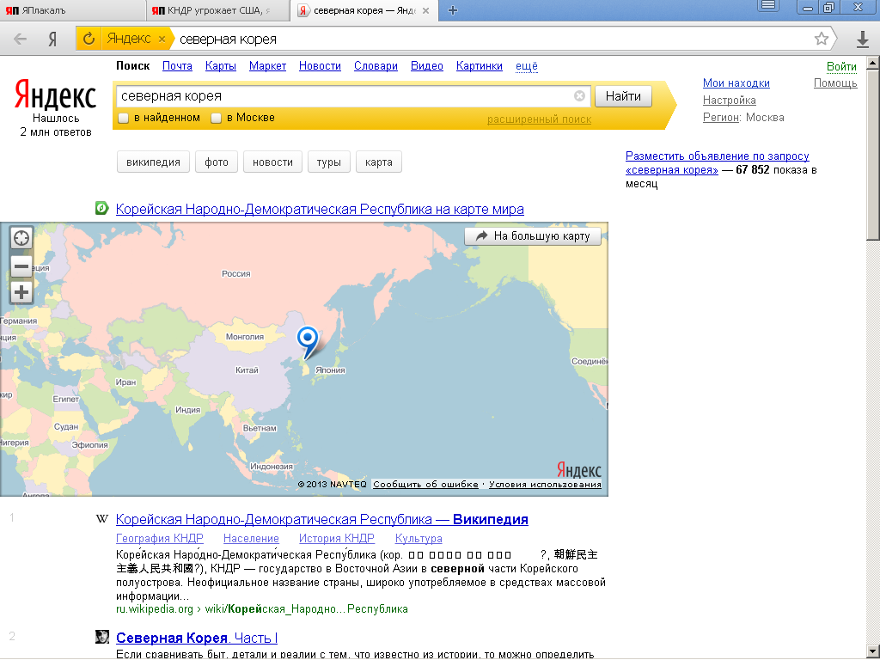Open the Wikipedia result for КНДР
This screenshot has height=660, width=880.
coord(321,519)
